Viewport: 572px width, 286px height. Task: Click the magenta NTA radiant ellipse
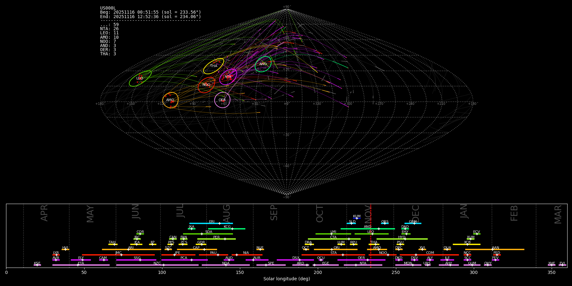pyautogui.click(x=228, y=77)
